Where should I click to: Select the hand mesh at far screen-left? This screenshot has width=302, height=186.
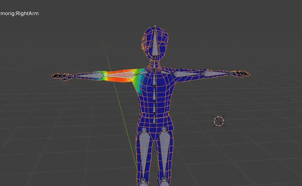[x=61, y=76]
